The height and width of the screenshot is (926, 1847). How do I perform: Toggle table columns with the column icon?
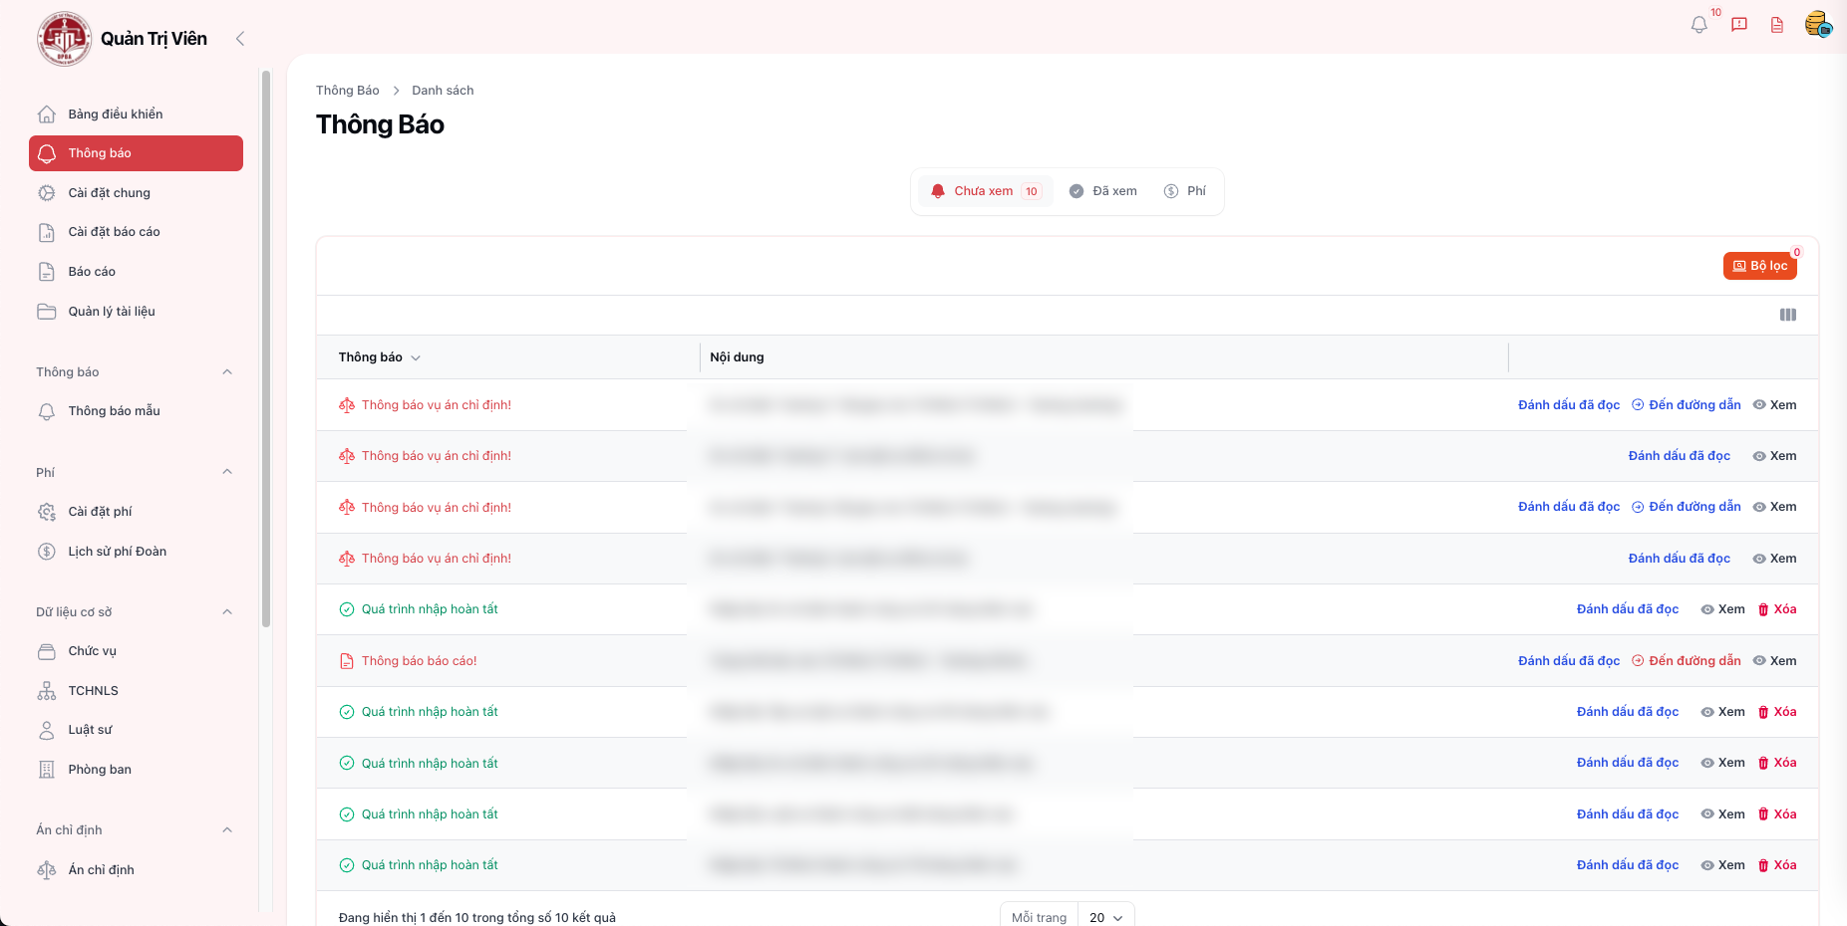coord(1788,315)
